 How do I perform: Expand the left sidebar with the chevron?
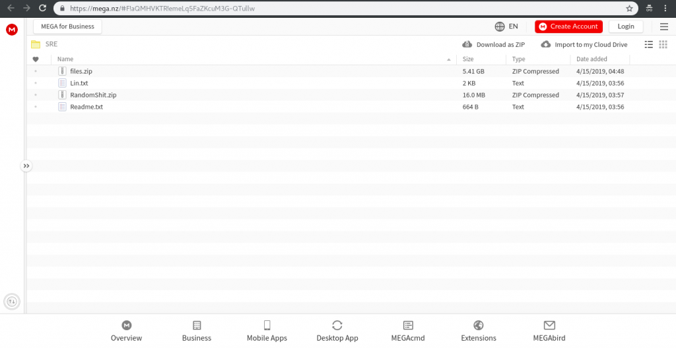[26, 166]
